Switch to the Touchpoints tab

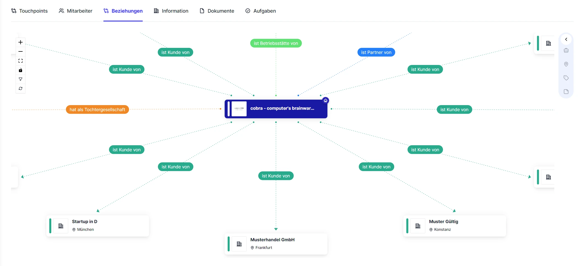coord(29,11)
